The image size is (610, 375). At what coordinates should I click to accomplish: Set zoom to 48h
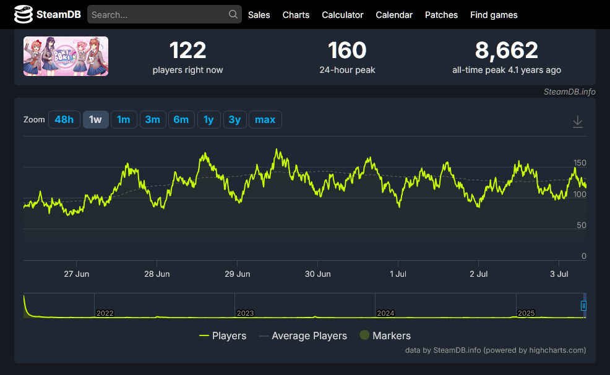point(64,120)
